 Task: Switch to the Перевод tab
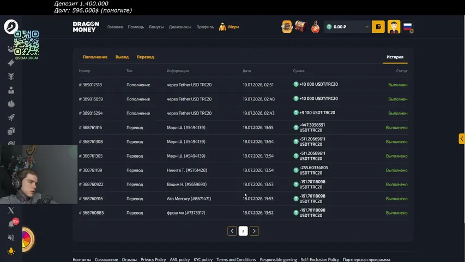[x=146, y=57]
